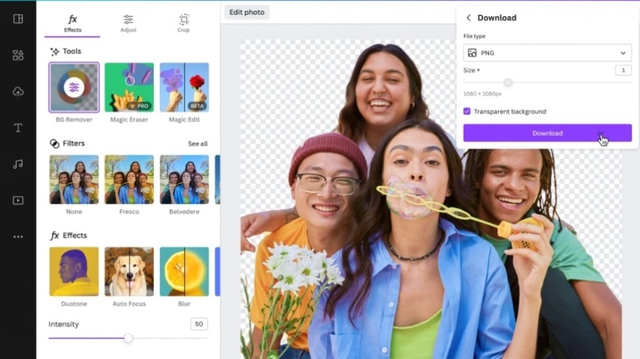Open the PNG file type dropdown
Screen dimensions: 640x359
(548, 53)
